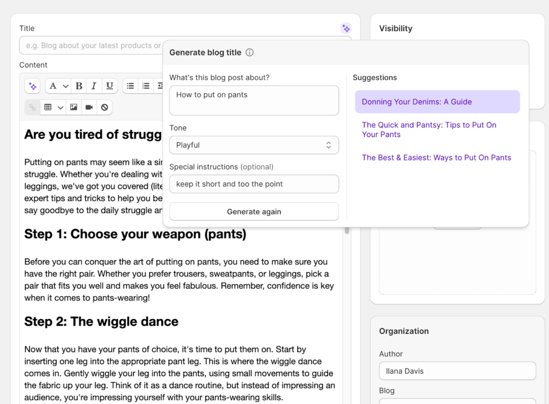
Task: Click the insert image icon
Action: pyautogui.click(x=73, y=107)
